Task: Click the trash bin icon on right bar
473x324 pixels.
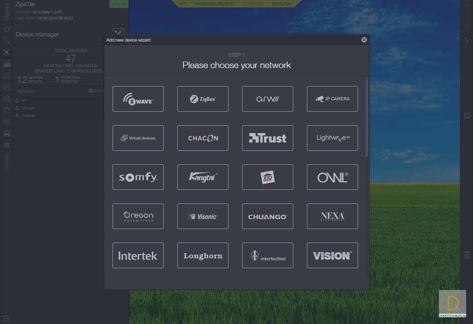Action: [x=467, y=255]
